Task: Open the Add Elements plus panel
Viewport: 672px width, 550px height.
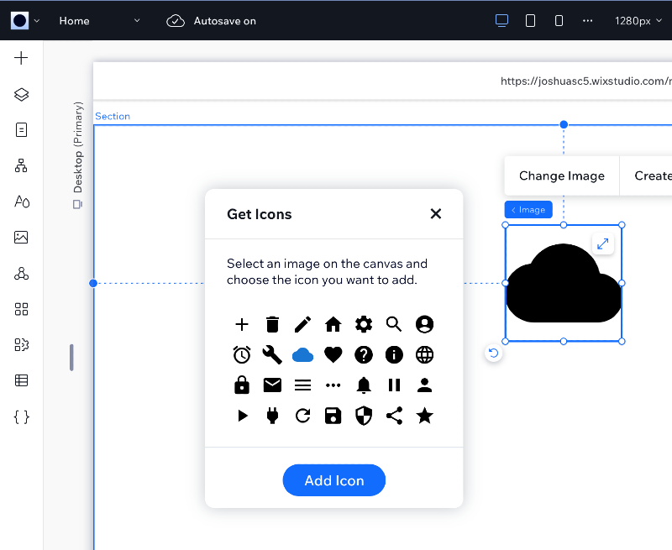Action: (21, 58)
